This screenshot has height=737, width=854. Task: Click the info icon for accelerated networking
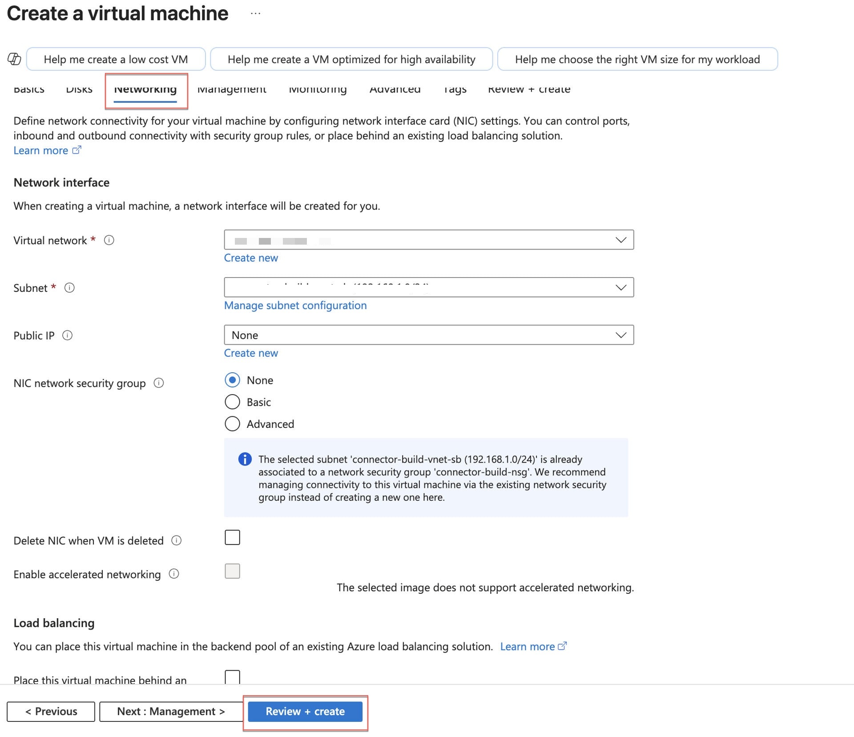tap(173, 574)
